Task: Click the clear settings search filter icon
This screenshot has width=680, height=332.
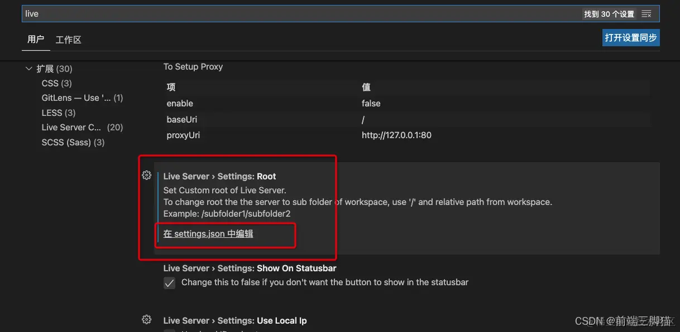Action: [x=647, y=14]
